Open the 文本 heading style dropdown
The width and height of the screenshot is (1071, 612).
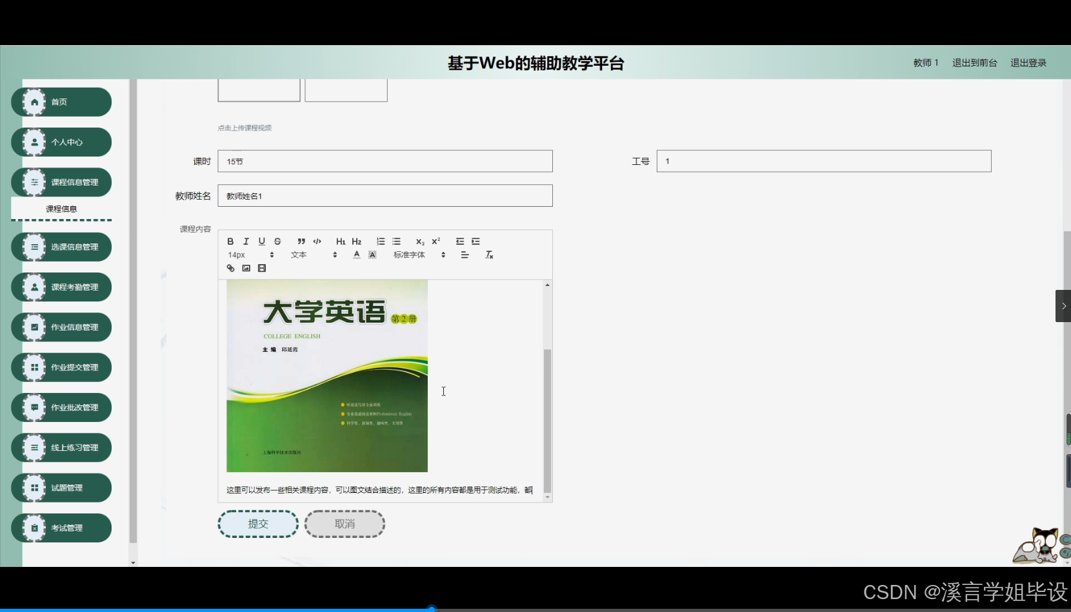coord(314,255)
